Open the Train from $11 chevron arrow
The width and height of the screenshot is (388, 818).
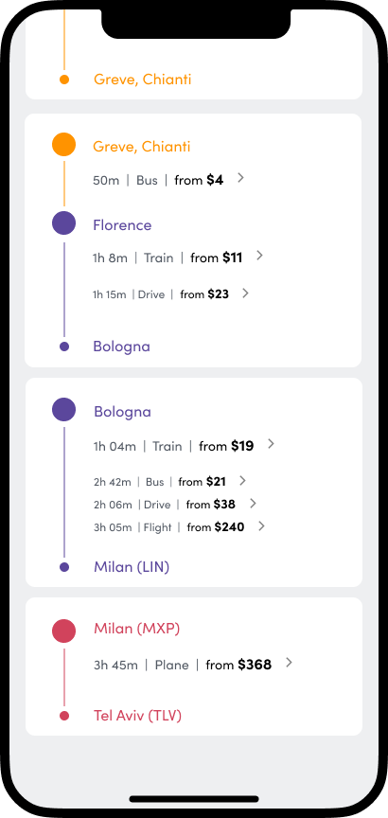tap(259, 256)
